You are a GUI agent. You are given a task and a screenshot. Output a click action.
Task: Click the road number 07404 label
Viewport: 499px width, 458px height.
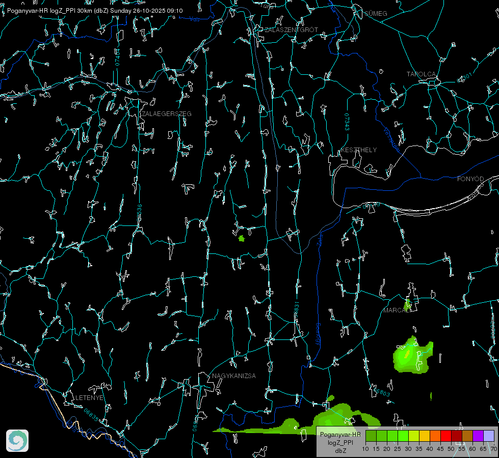coord(117,57)
